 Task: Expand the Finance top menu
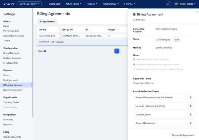pyautogui.click(x=92, y=4)
